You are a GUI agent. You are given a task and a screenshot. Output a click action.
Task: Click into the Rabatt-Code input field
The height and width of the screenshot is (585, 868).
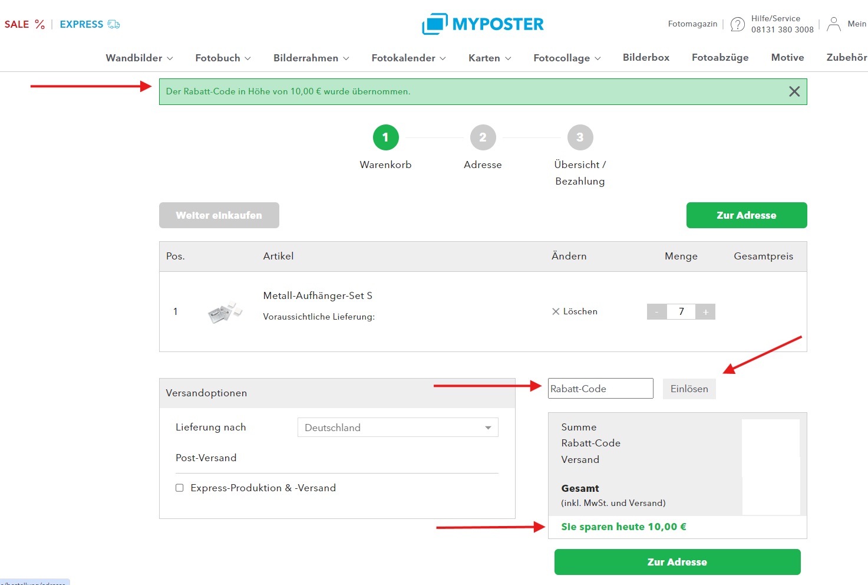pyautogui.click(x=600, y=389)
